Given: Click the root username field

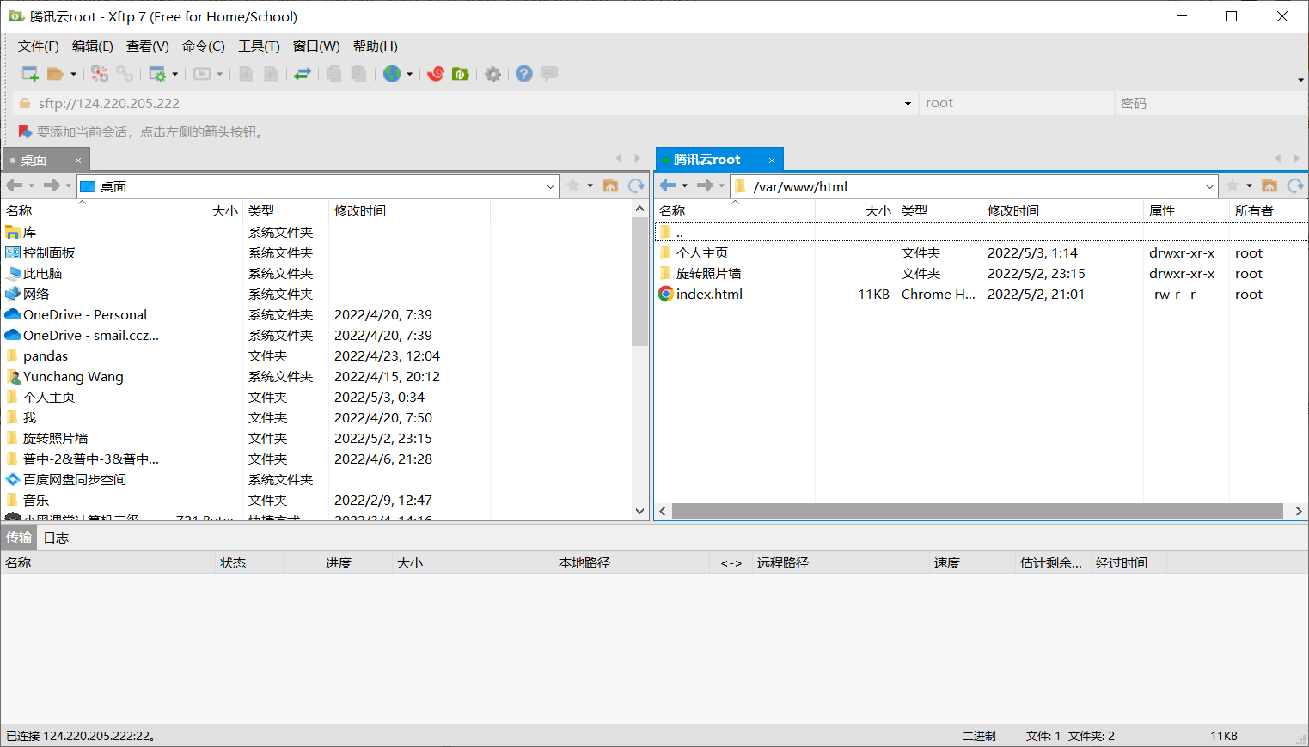Looking at the screenshot, I should pos(1017,103).
